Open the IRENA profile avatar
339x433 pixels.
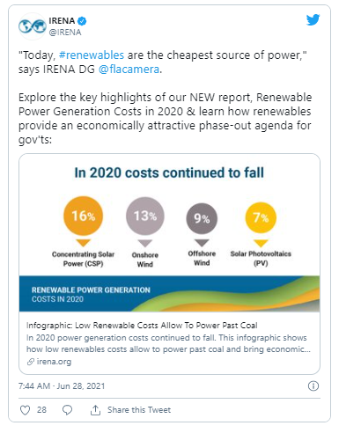point(33,26)
